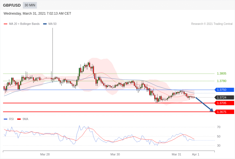This screenshot has width=235, height=159.
Task: Click the RSI 30 axis label
Action: 219,145
